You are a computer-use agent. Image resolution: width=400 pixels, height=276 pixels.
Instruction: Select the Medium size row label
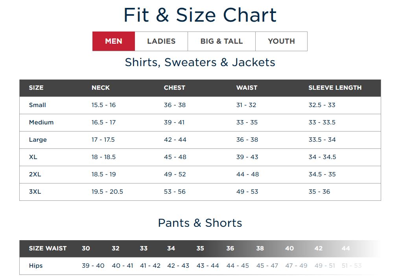click(41, 122)
